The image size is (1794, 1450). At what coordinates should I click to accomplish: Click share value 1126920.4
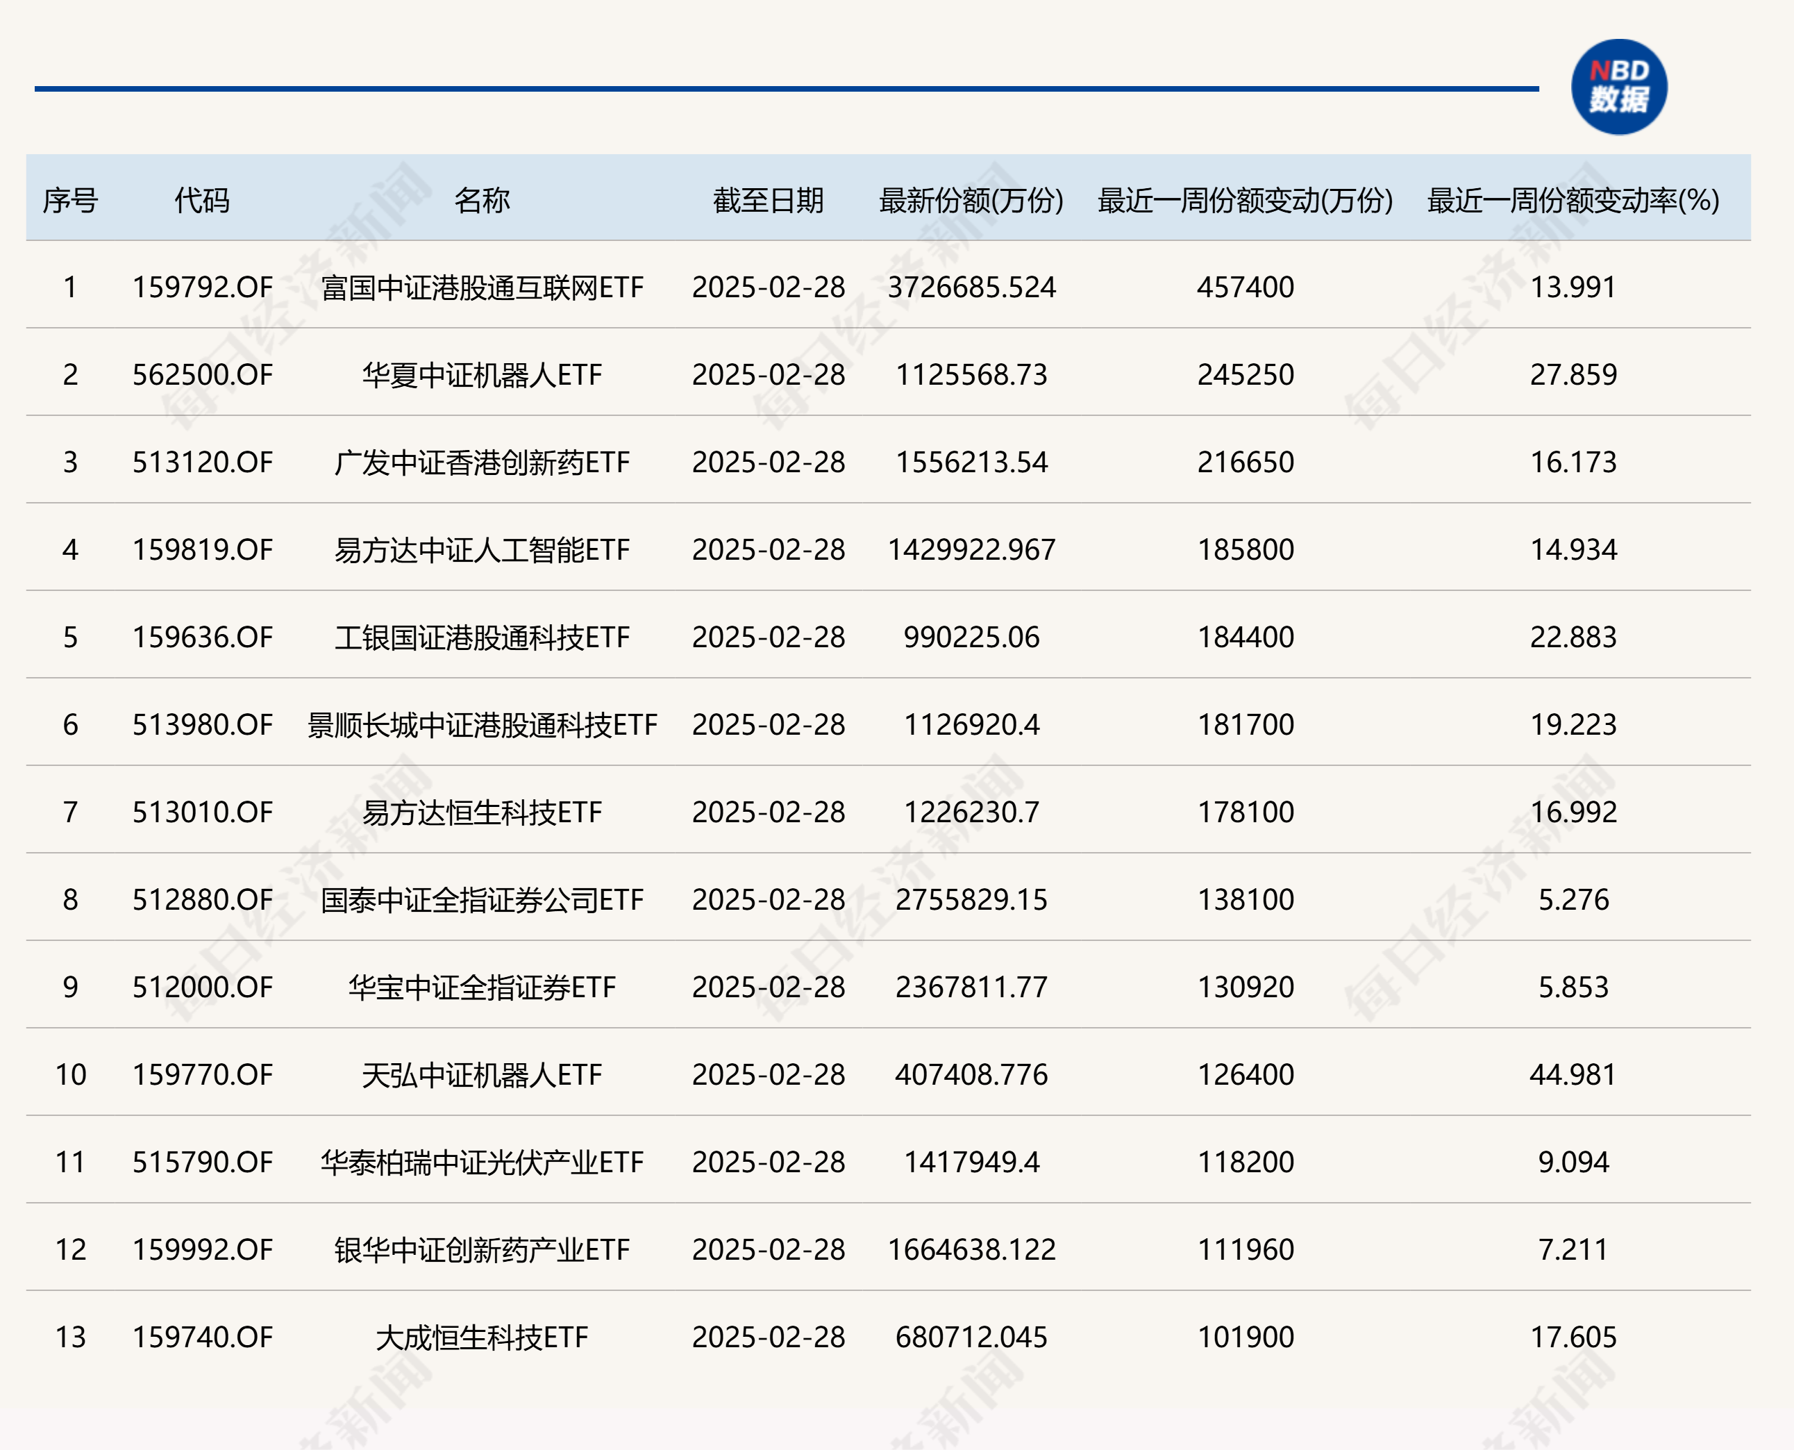(x=971, y=725)
